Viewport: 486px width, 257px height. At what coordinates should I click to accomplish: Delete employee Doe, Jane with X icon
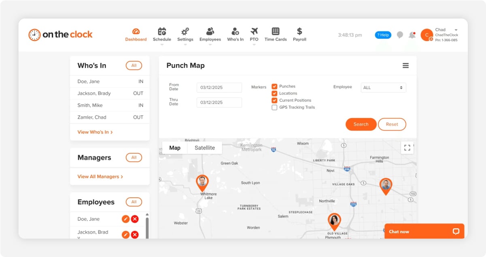[135, 219]
